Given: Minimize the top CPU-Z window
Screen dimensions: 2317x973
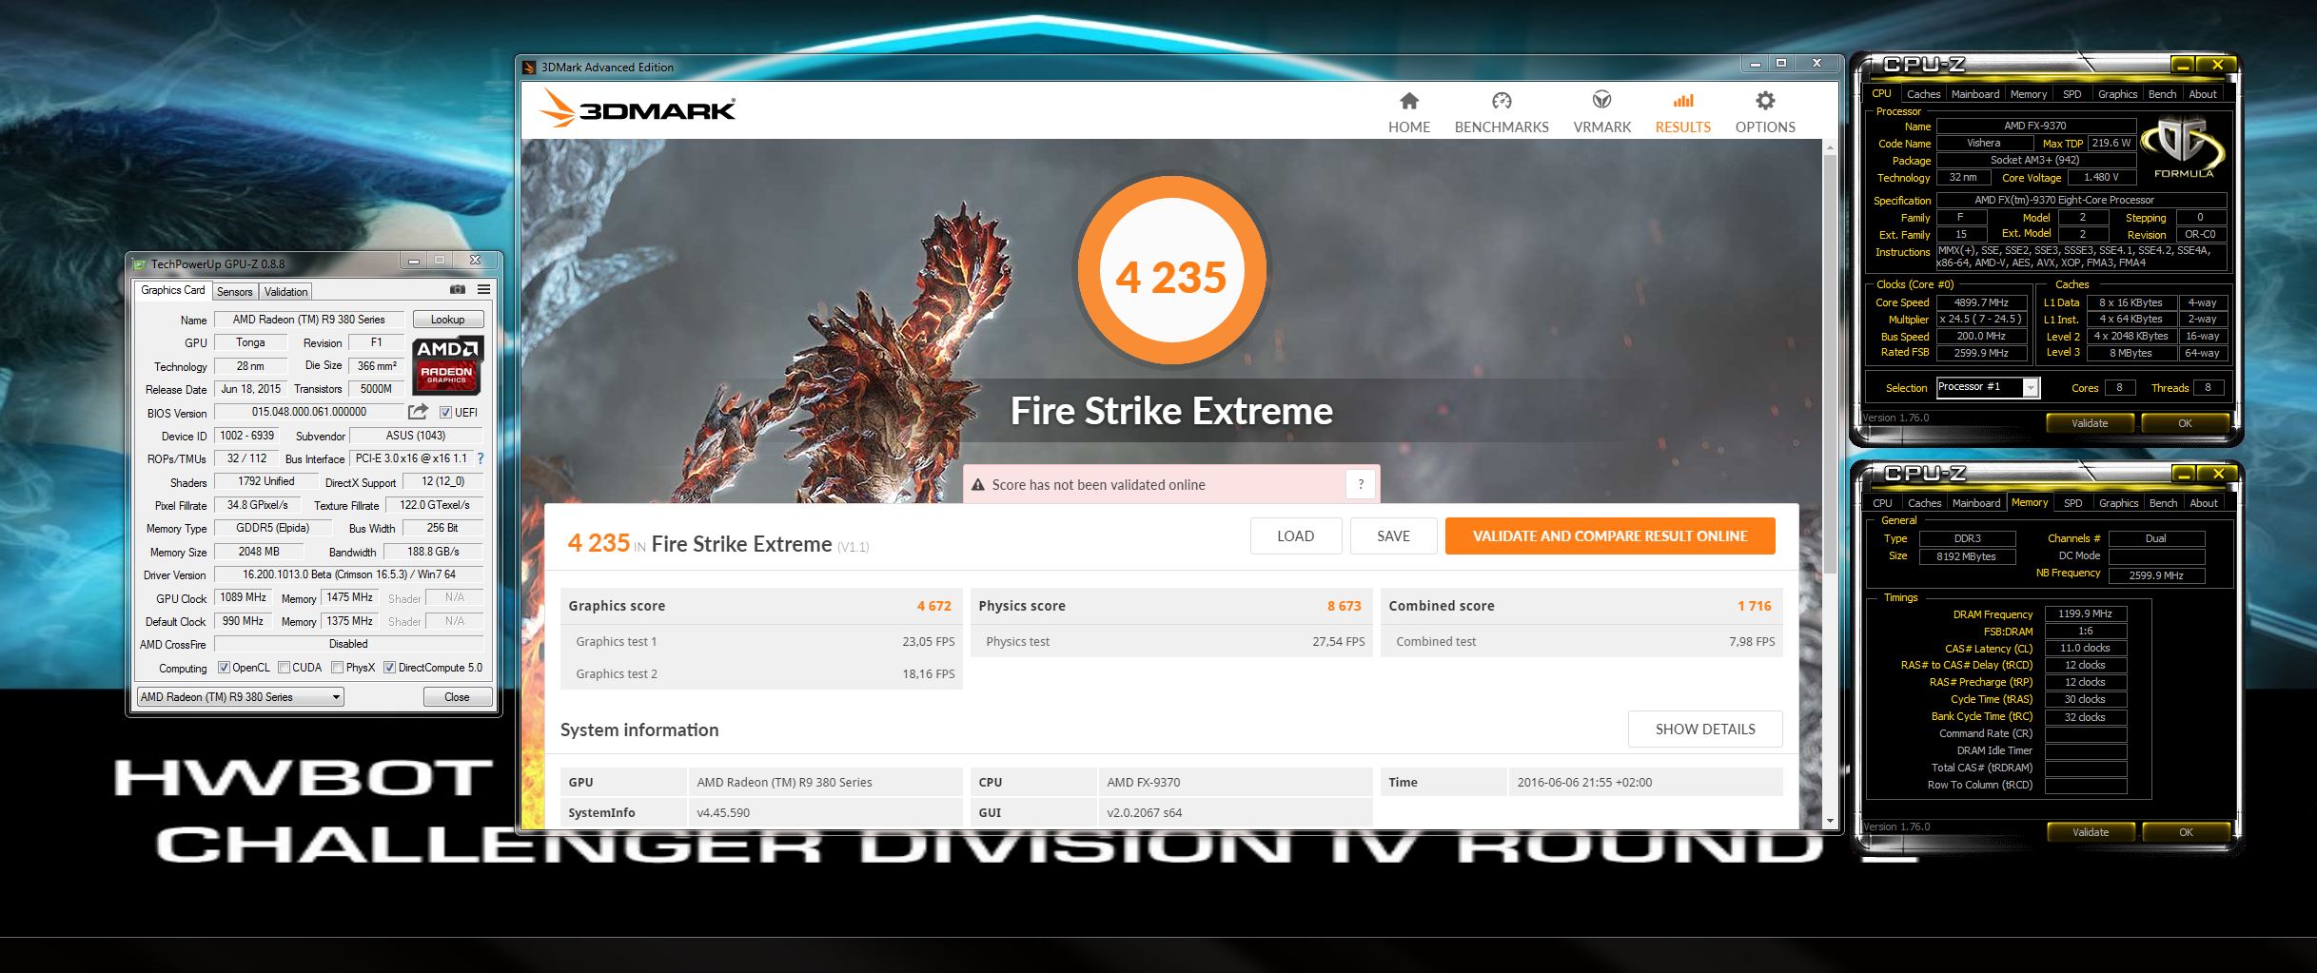Looking at the screenshot, I should tap(2183, 66).
